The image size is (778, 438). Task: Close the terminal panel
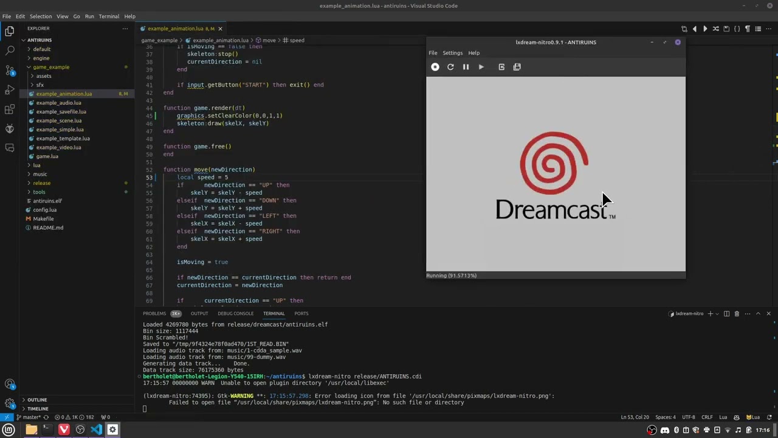[768, 314]
